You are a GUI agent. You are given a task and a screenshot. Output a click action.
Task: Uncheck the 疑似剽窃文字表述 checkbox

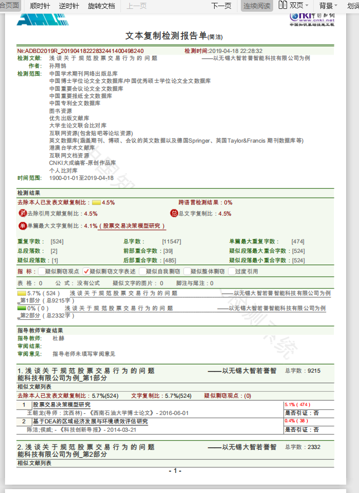[x=86, y=271]
